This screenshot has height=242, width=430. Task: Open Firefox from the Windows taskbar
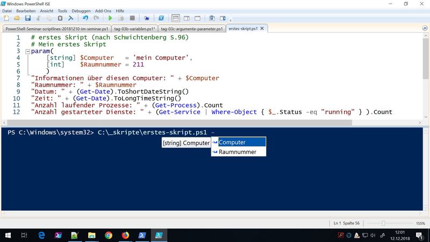click(x=125, y=235)
